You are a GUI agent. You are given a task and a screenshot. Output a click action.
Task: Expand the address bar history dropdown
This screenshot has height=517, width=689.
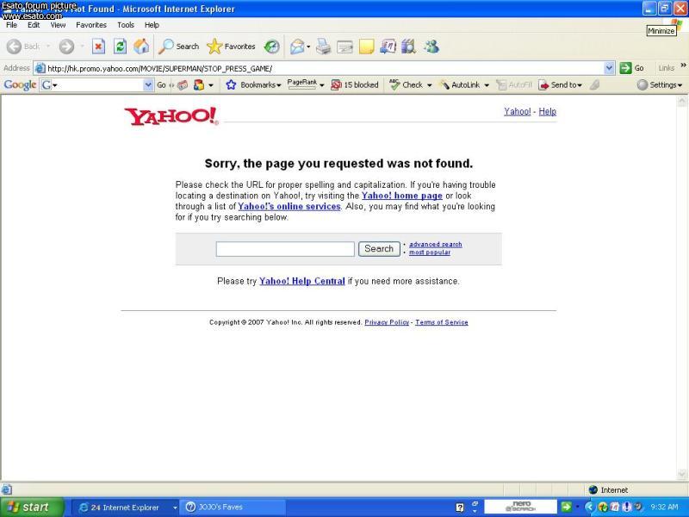coord(609,68)
